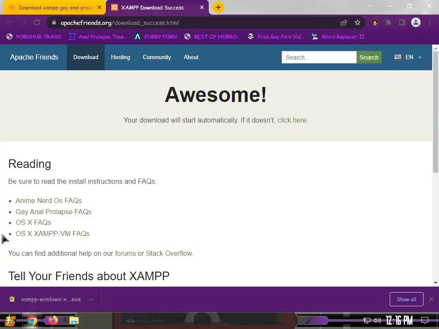Open the notification center icon
The height and width of the screenshot is (329, 439).
click(x=425, y=320)
